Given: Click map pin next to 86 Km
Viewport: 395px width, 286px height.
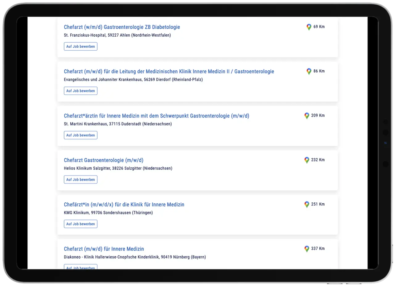Looking at the screenshot, I should (x=309, y=72).
